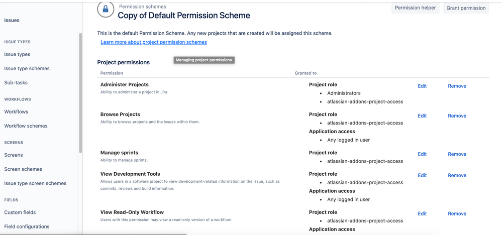This screenshot has width=502, height=235.
Task: Remove the Administer Projects permission
Action: 457,86
